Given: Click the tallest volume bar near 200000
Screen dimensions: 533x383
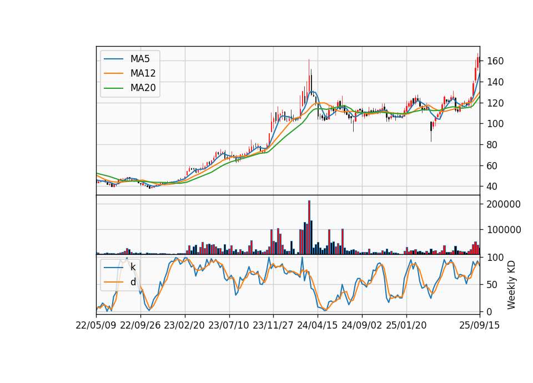Looking at the screenshot, I should pyautogui.click(x=309, y=228).
